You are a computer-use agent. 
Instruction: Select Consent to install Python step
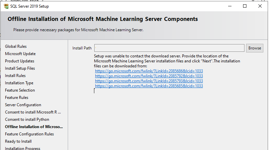coord(27,119)
